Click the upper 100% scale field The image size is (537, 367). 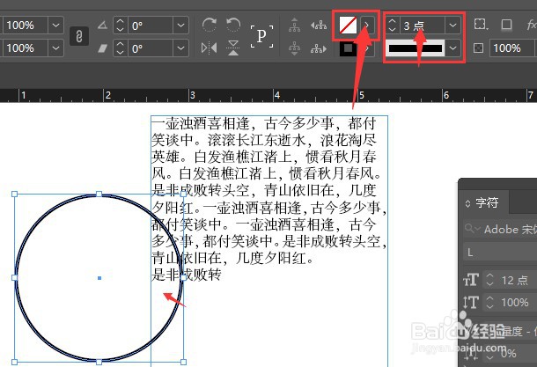(25, 26)
